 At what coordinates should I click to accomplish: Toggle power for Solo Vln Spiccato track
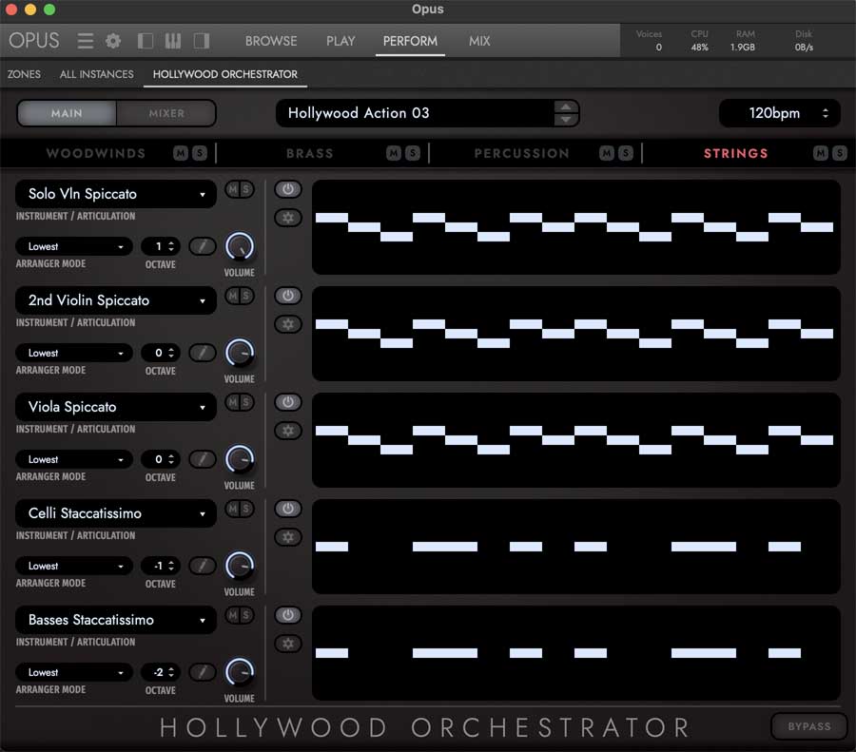click(287, 189)
